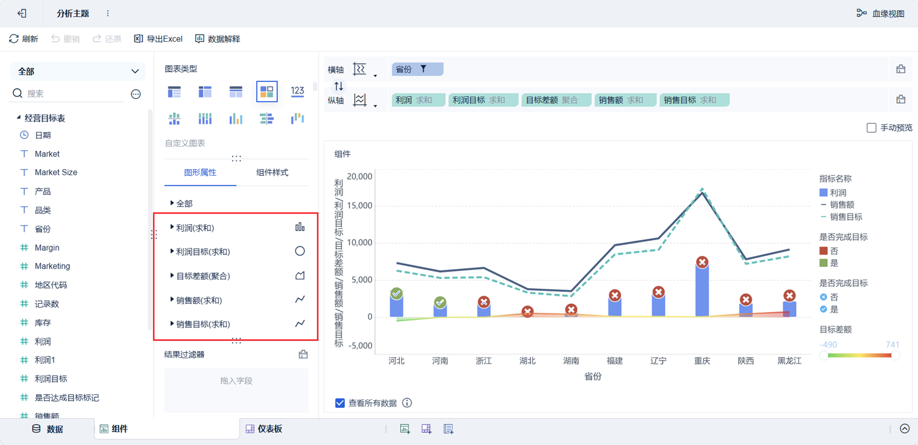Choose the waterfall chart type

(x=297, y=118)
